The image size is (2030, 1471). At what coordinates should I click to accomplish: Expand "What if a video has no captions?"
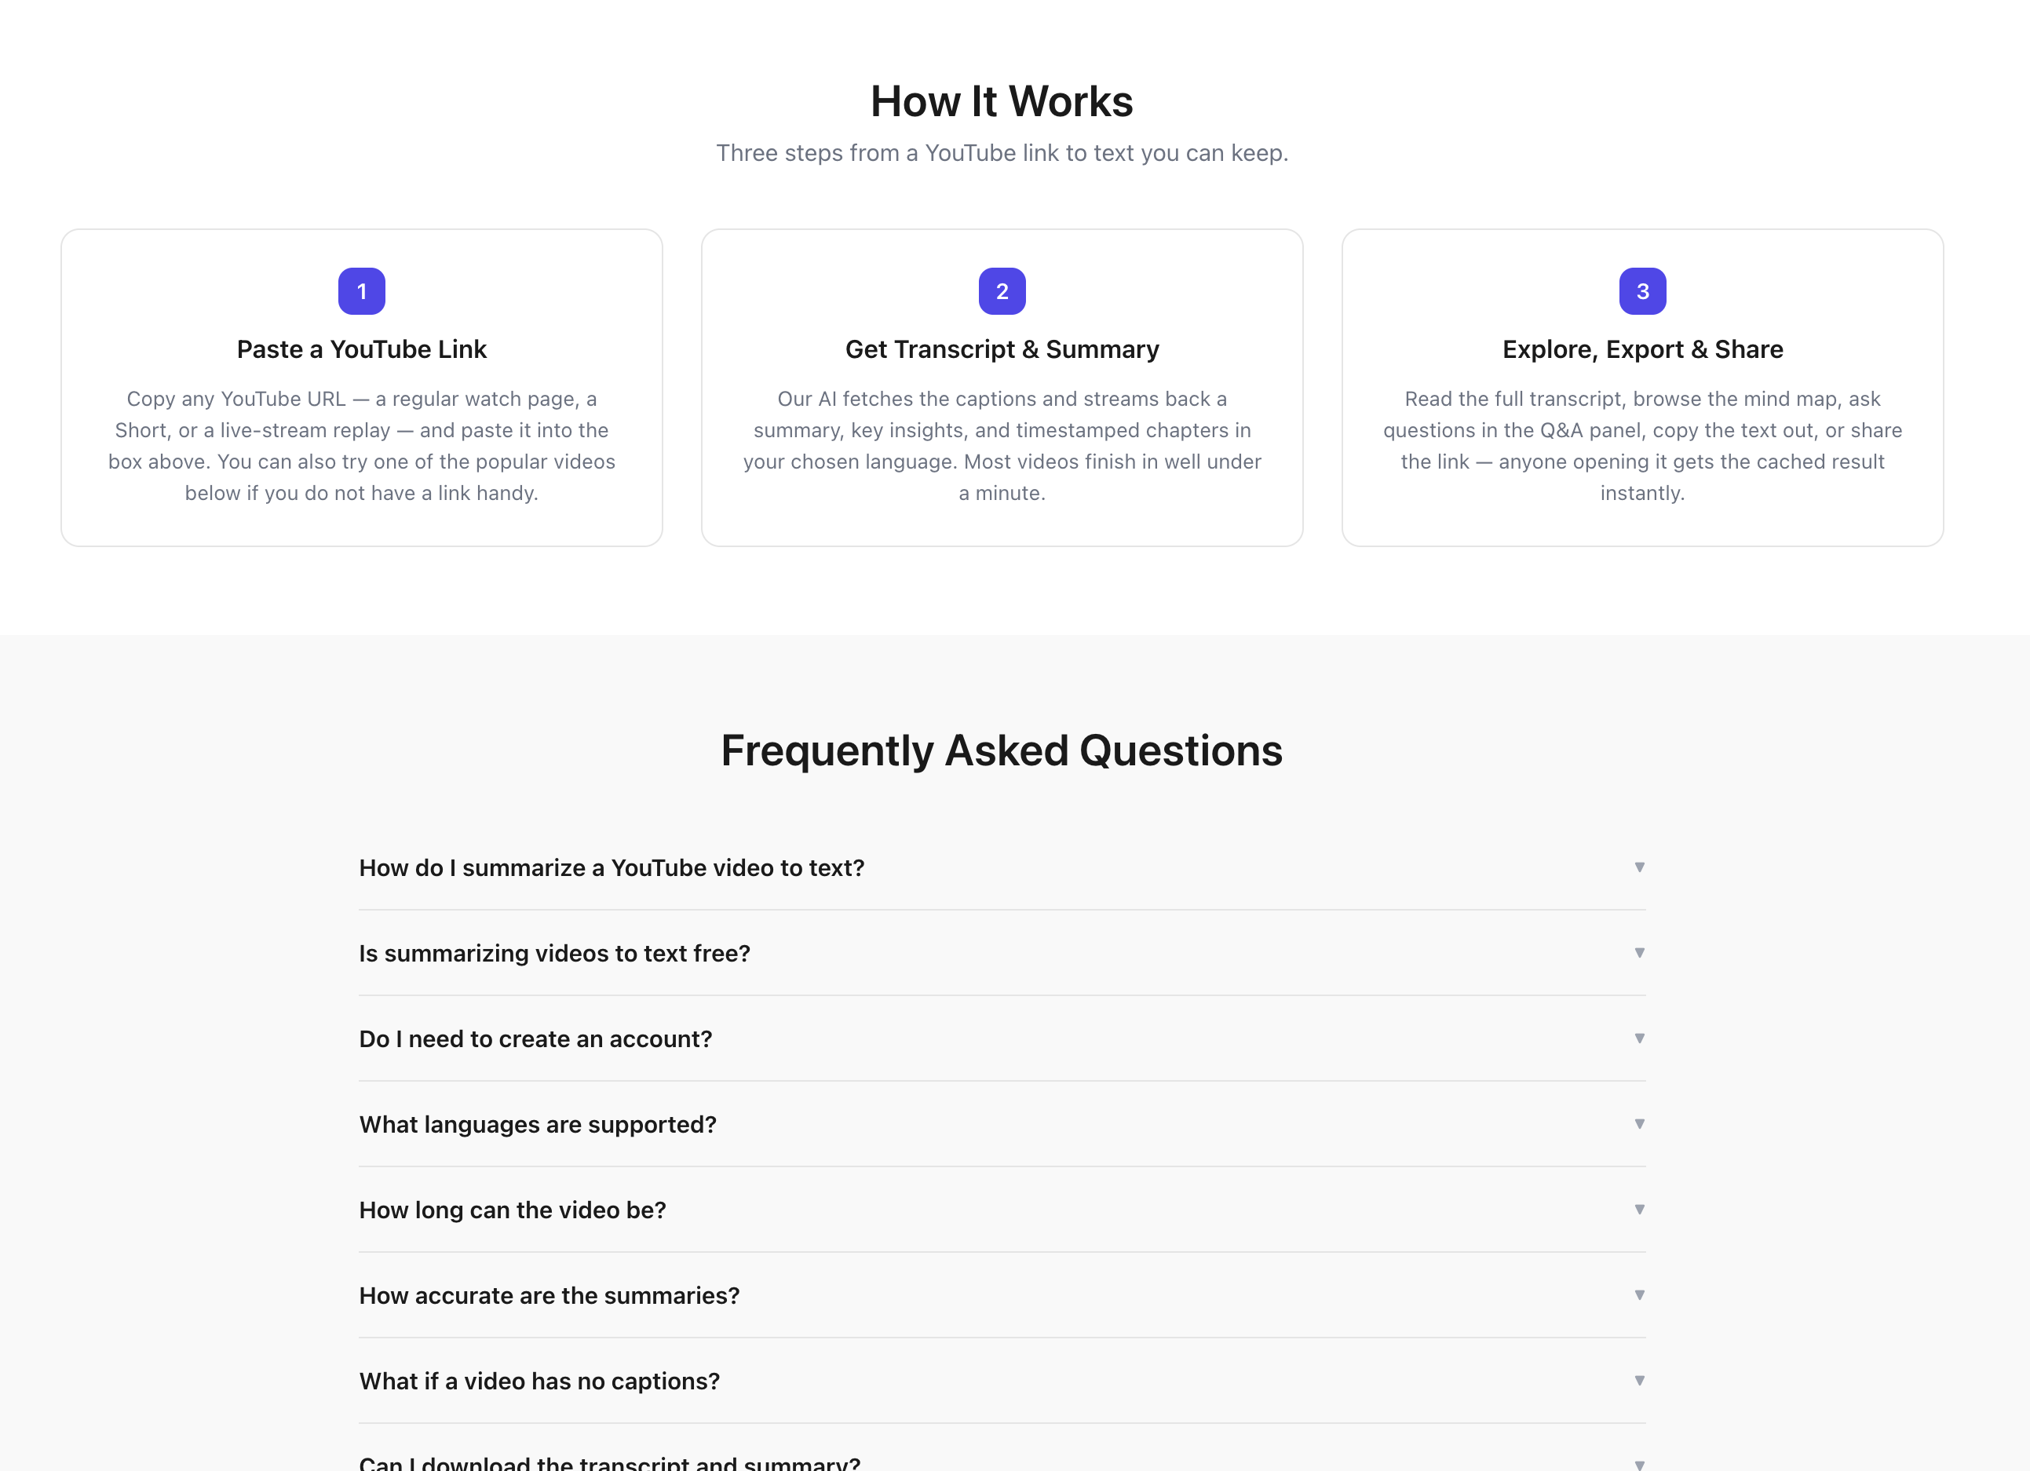tap(1002, 1381)
